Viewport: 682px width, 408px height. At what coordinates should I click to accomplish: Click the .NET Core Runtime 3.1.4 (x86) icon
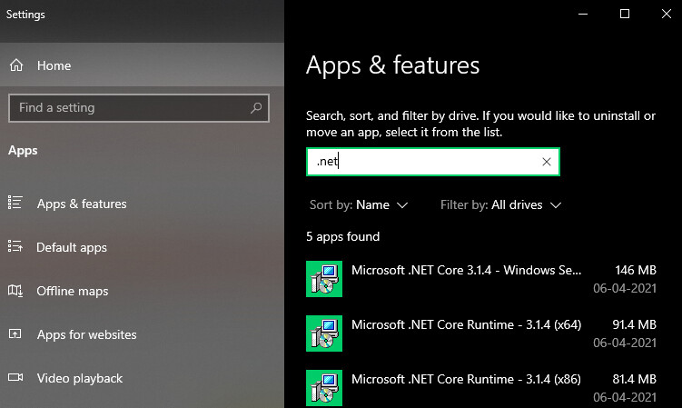(324, 388)
